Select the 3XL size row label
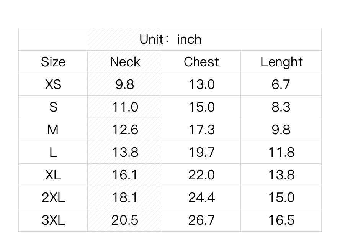This screenshot has height=250, width=340. point(53,220)
